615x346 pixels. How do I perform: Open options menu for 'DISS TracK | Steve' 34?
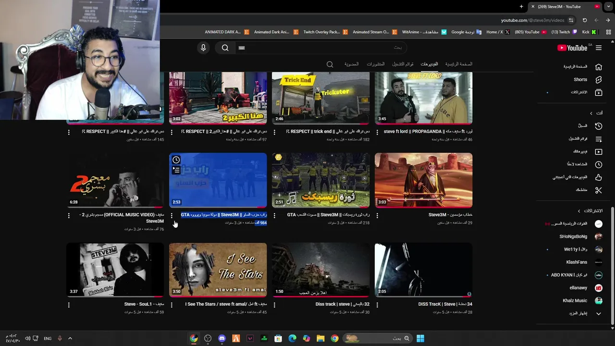(x=377, y=305)
